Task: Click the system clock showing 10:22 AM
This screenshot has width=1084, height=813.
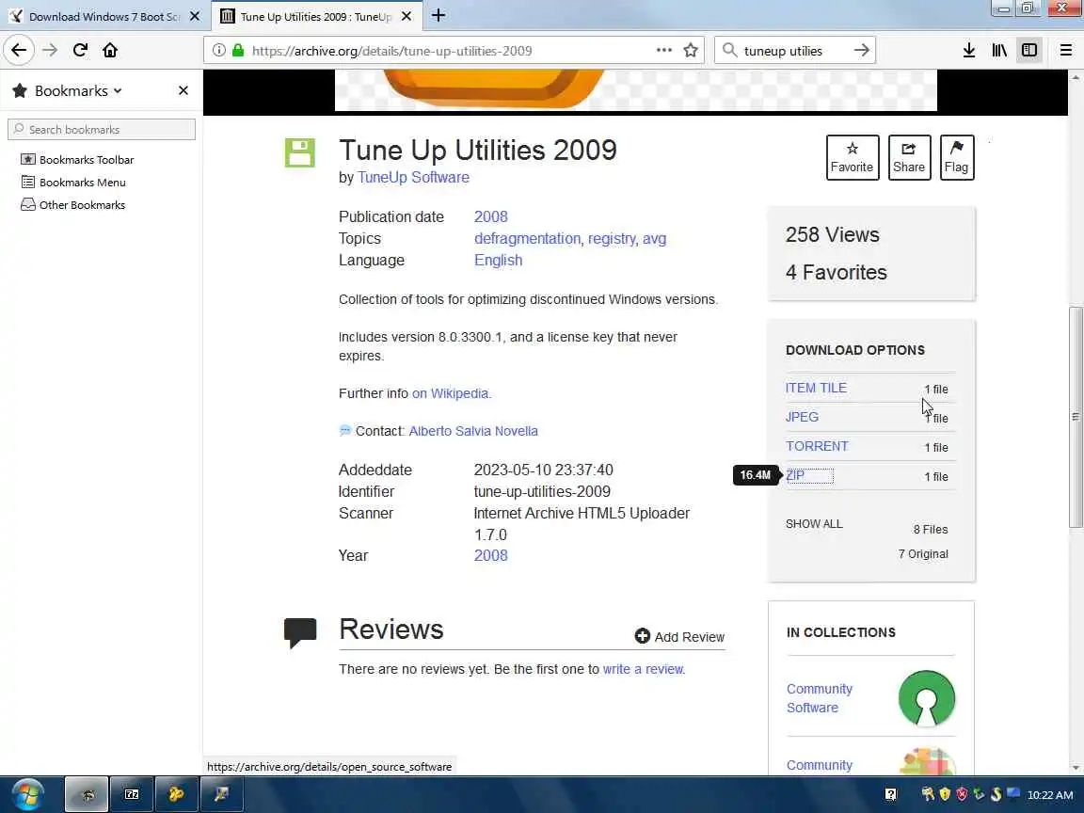Action: coord(1049,795)
